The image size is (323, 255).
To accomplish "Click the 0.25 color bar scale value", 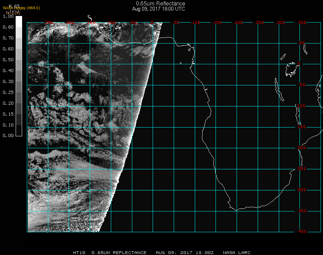I will coord(8,92).
